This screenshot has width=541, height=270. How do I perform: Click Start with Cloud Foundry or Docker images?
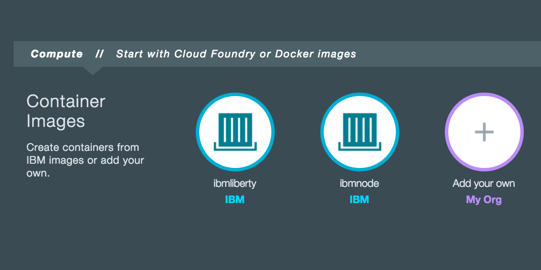pos(236,54)
